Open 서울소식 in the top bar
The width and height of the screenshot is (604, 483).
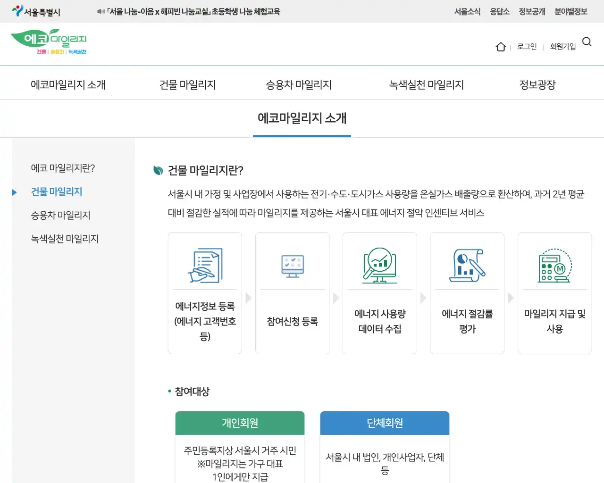pyautogui.click(x=467, y=12)
